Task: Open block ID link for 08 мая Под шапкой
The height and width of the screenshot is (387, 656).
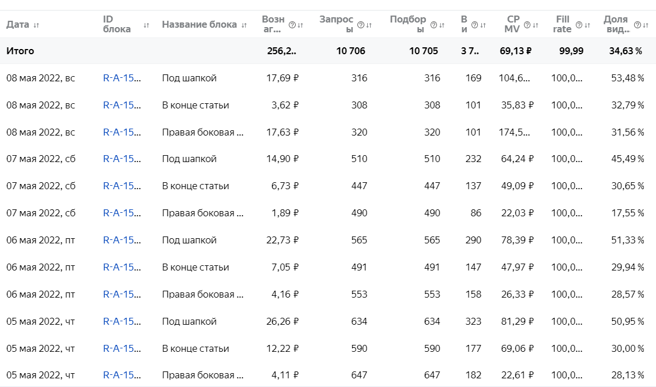Action: tap(122, 78)
